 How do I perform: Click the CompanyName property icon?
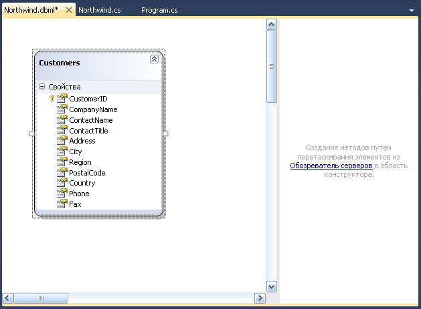pyautogui.click(x=62, y=109)
